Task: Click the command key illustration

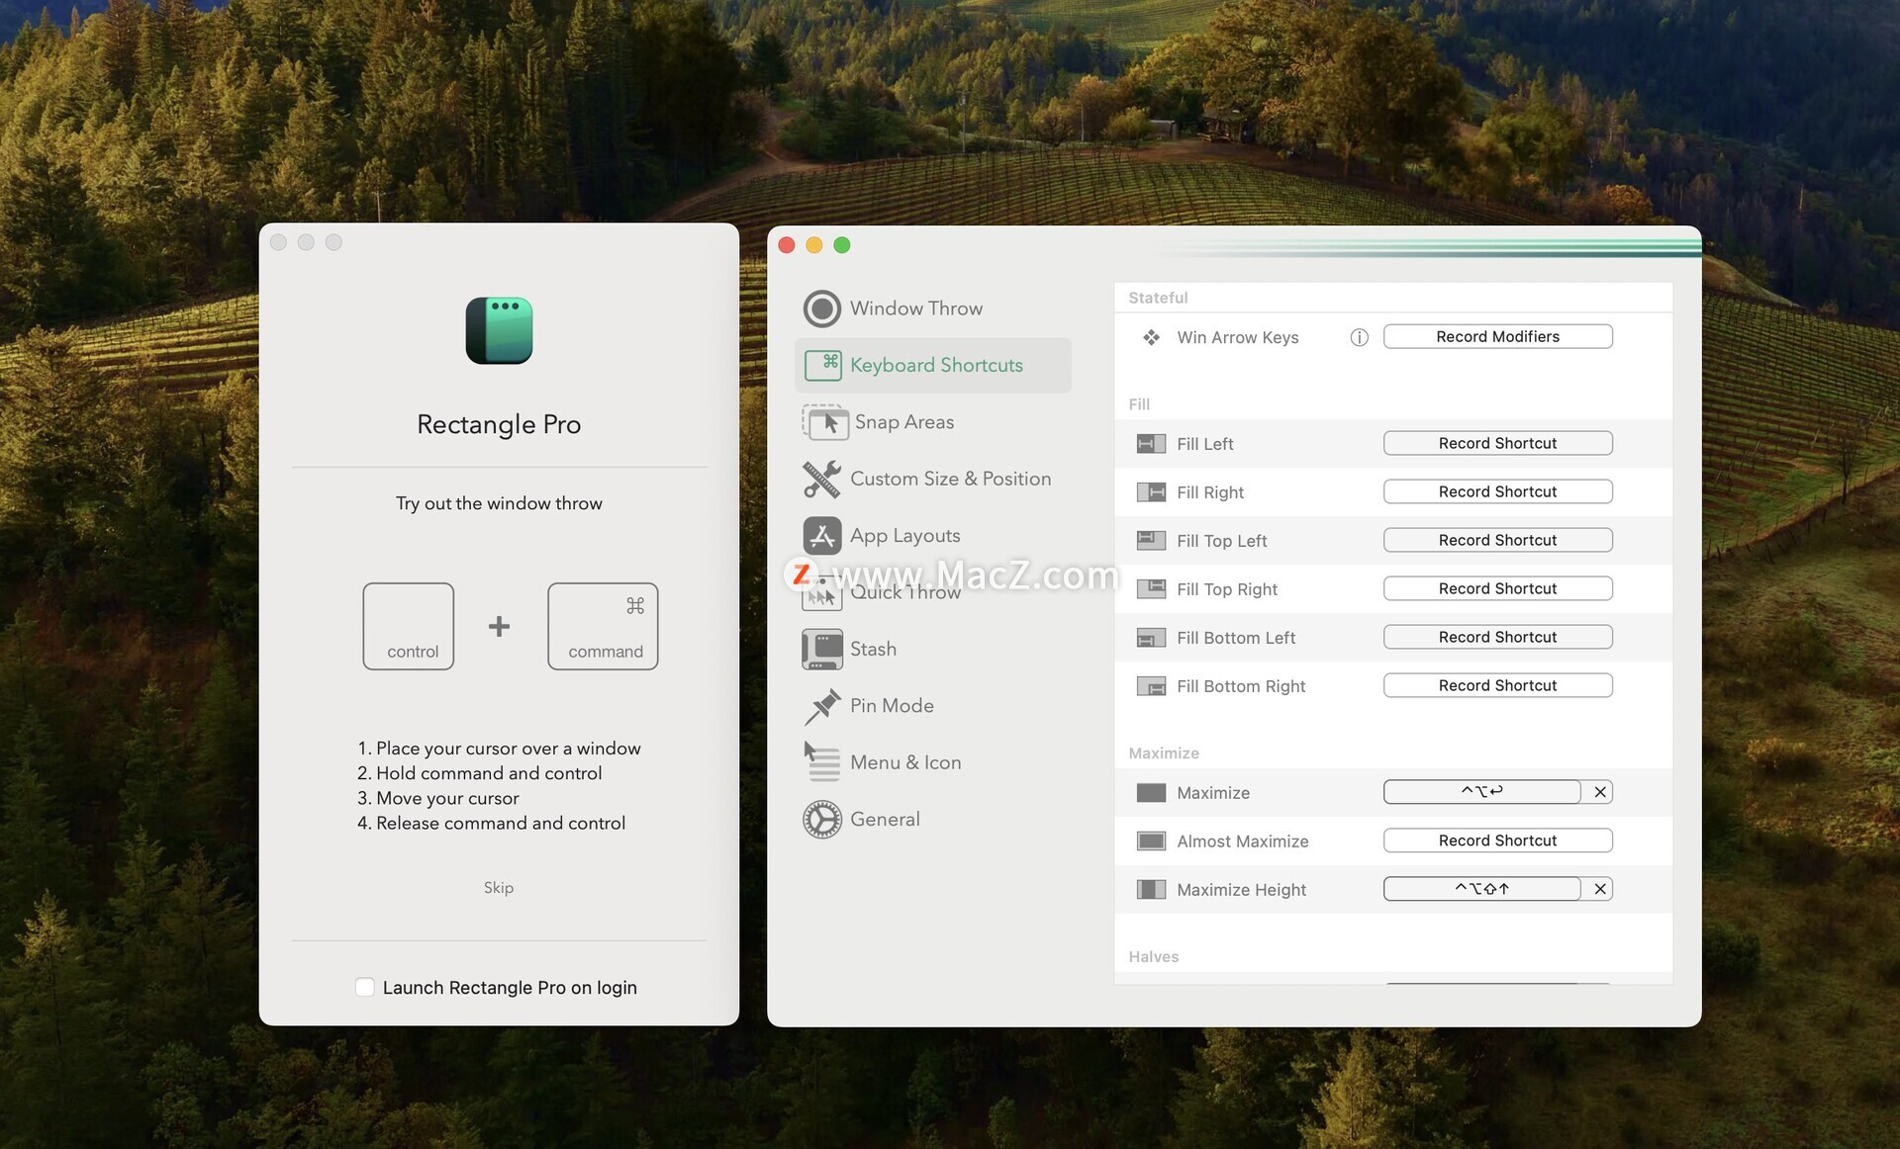Action: click(603, 627)
